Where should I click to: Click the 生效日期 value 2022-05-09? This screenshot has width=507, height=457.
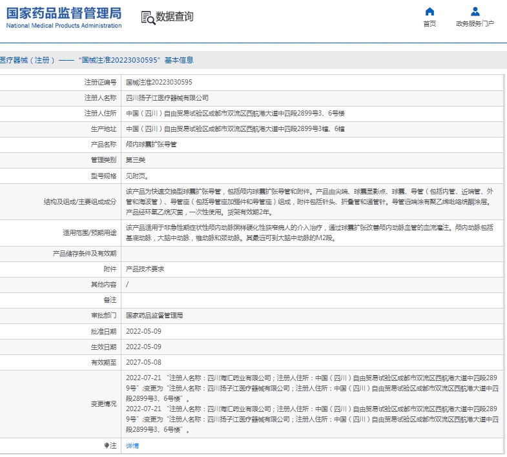143,347
